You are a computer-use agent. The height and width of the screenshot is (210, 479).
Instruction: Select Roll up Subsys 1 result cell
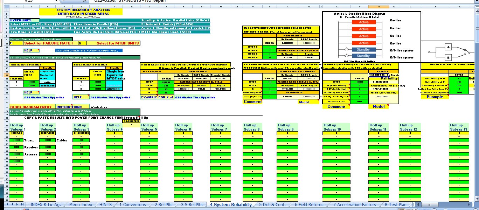tap(17, 133)
